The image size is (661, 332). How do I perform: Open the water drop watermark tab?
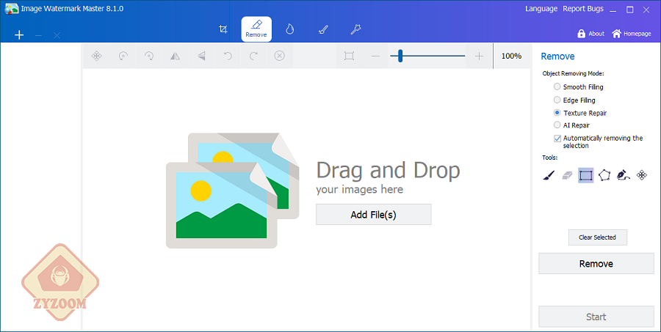(289, 29)
